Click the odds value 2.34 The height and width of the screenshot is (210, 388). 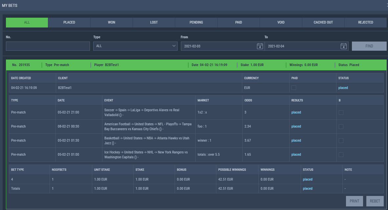[x=248, y=127]
